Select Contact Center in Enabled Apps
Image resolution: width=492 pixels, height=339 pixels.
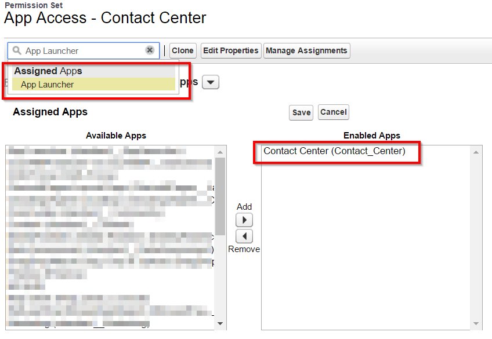coord(335,151)
